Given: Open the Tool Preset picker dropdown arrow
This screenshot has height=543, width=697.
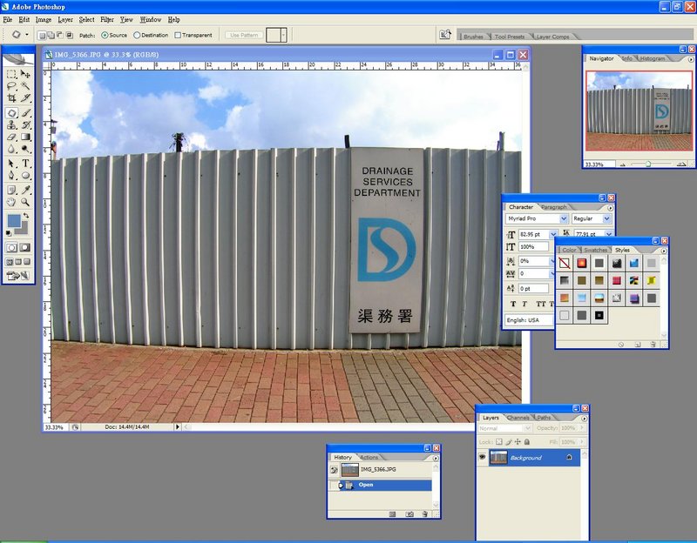Looking at the screenshot, I should 27,35.
